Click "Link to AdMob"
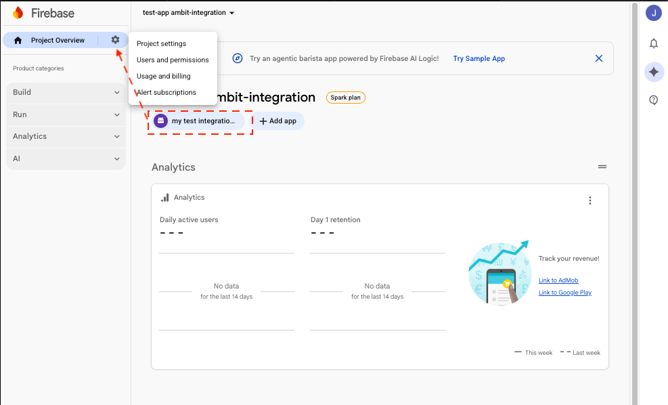This screenshot has height=405, width=668. [x=558, y=280]
